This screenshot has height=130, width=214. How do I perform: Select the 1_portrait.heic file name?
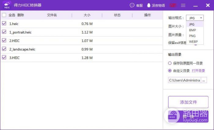[20, 32]
